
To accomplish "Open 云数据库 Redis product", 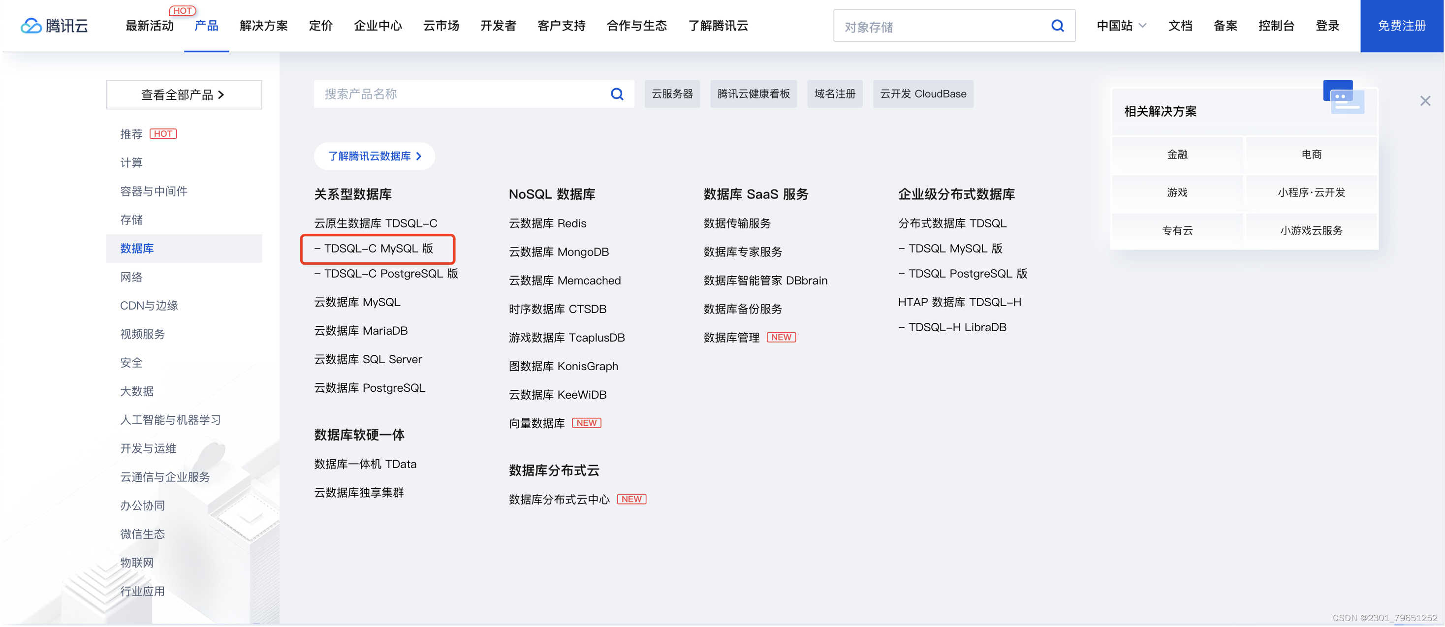I will (x=547, y=223).
